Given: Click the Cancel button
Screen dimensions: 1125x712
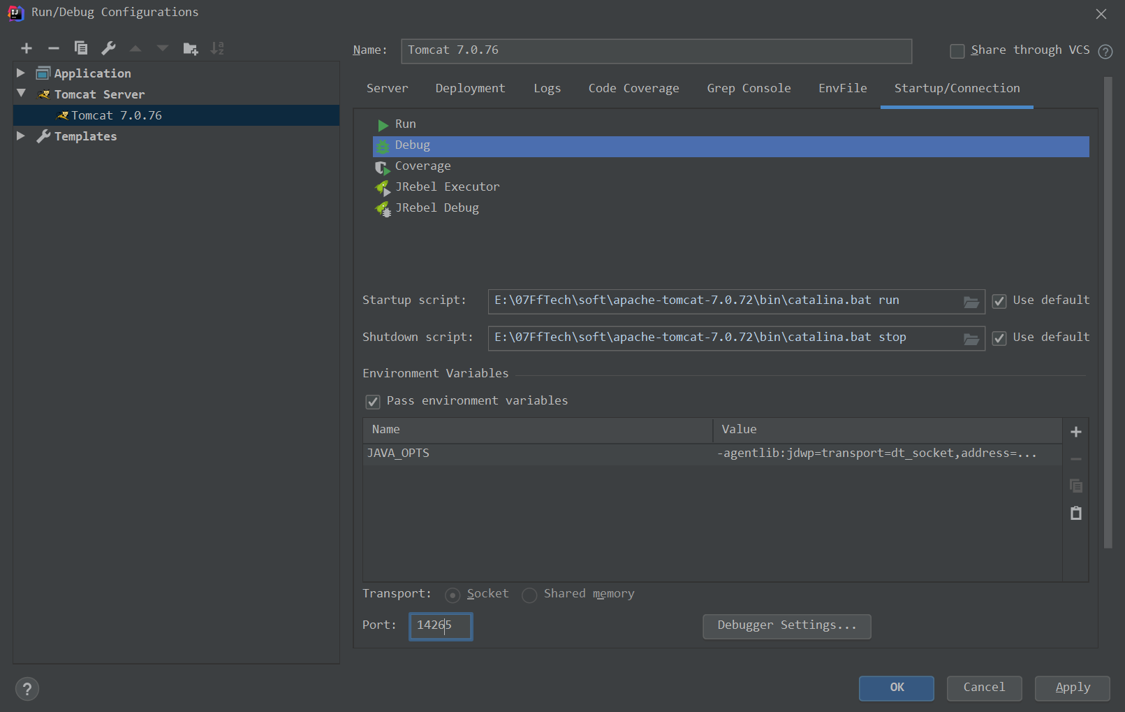Looking at the screenshot, I should tap(984, 688).
